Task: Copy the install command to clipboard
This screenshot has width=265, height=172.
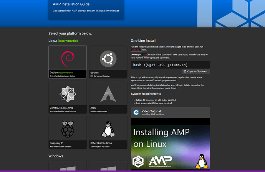Action: [x=195, y=71]
